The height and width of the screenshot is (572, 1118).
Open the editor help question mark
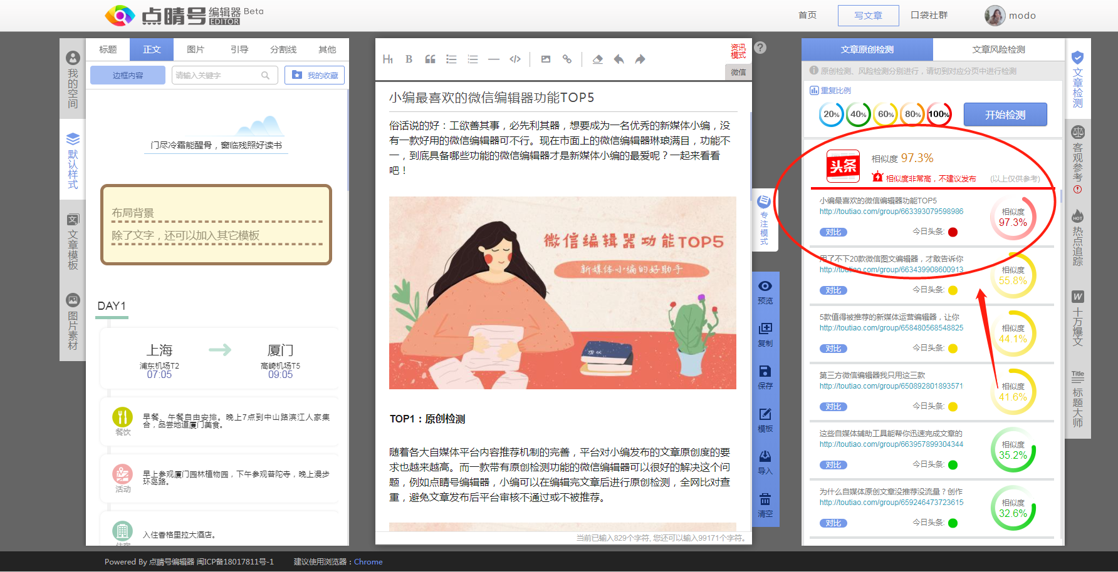pos(760,48)
